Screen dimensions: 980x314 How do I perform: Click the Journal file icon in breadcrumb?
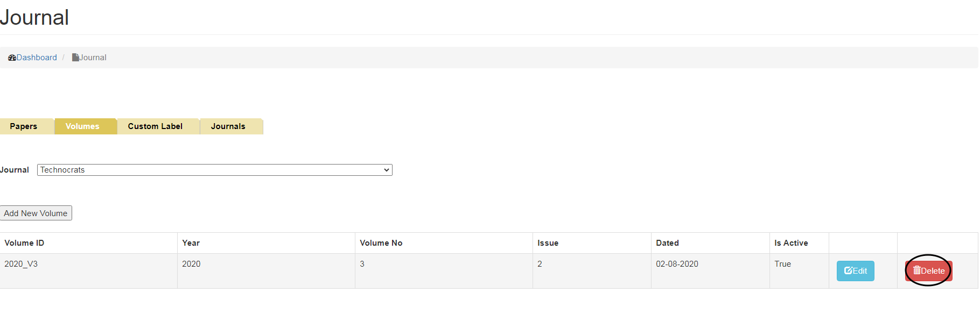pyautogui.click(x=75, y=58)
